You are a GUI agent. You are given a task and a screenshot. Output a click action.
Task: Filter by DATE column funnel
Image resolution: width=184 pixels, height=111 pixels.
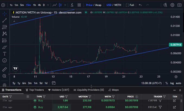(11, 97)
